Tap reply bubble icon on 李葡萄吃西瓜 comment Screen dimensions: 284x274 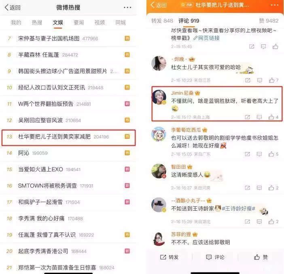coord(259,154)
